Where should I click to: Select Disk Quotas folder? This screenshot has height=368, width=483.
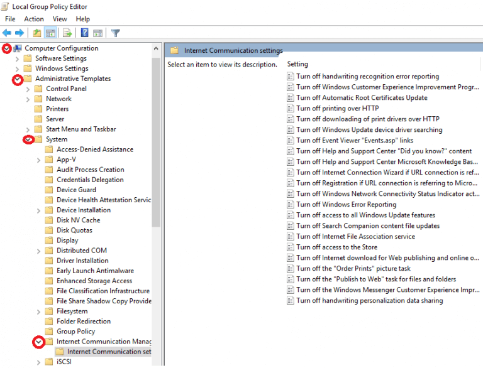(74, 230)
